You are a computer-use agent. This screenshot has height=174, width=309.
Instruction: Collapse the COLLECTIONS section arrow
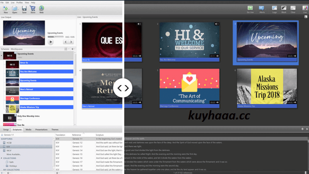(2, 158)
